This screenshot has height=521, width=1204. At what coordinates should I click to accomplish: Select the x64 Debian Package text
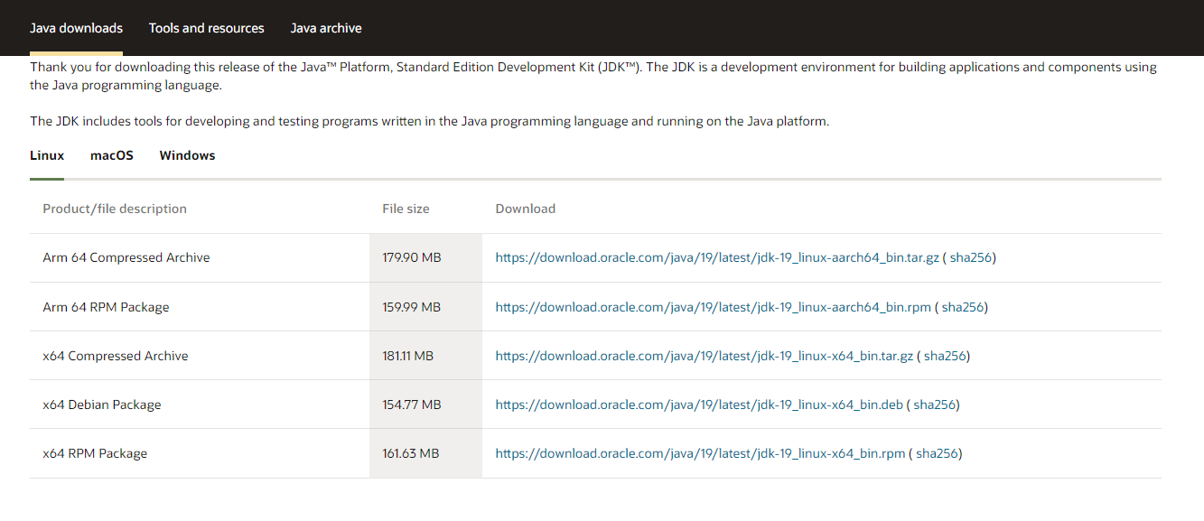click(x=102, y=405)
